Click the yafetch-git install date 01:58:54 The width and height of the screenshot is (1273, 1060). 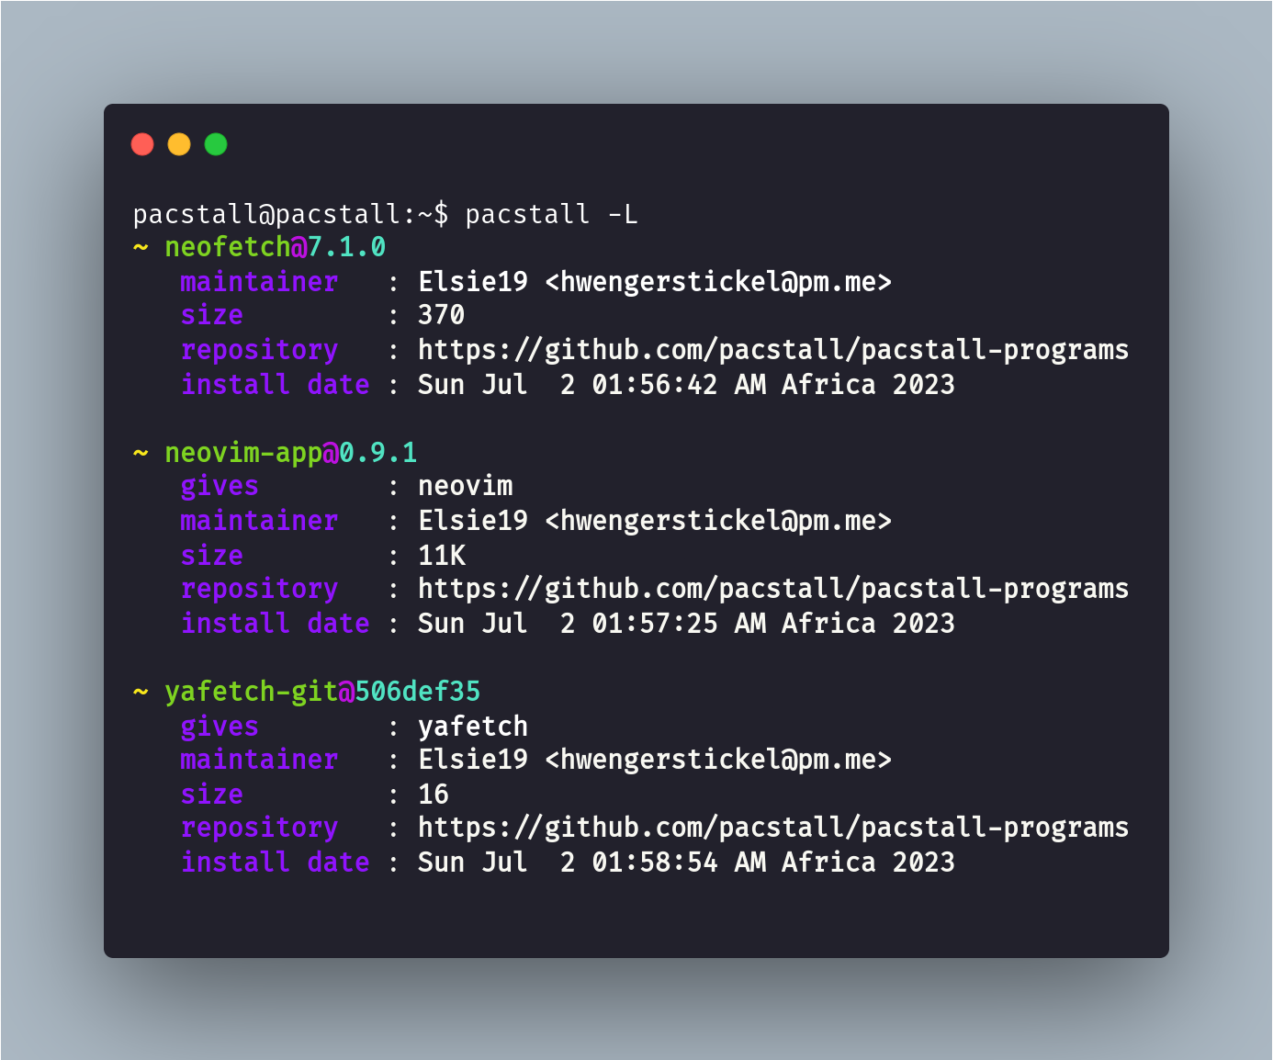pos(655,863)
